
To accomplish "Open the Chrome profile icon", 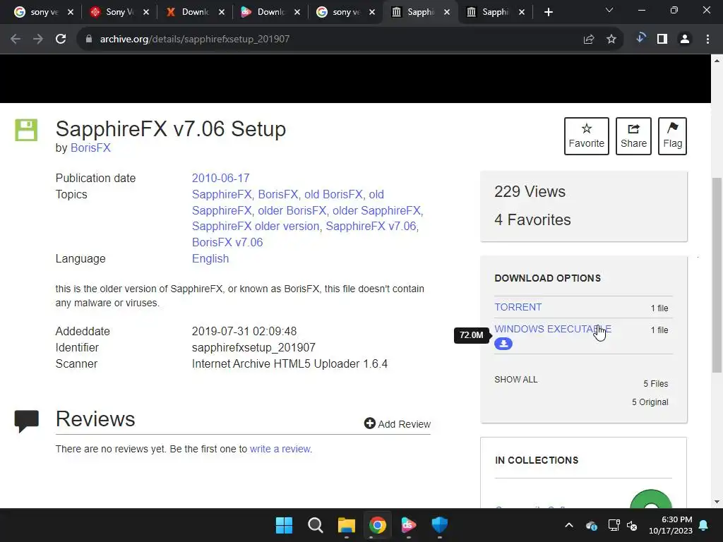I will click(x=685, y=40).
